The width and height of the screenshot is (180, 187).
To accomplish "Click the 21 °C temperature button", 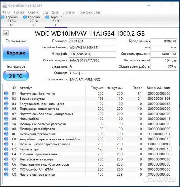I will [16, 76].
